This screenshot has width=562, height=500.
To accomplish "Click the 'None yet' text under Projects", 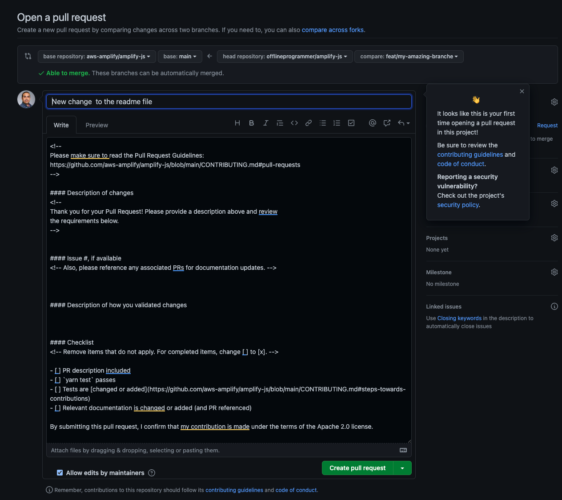I will coord(437,250).
